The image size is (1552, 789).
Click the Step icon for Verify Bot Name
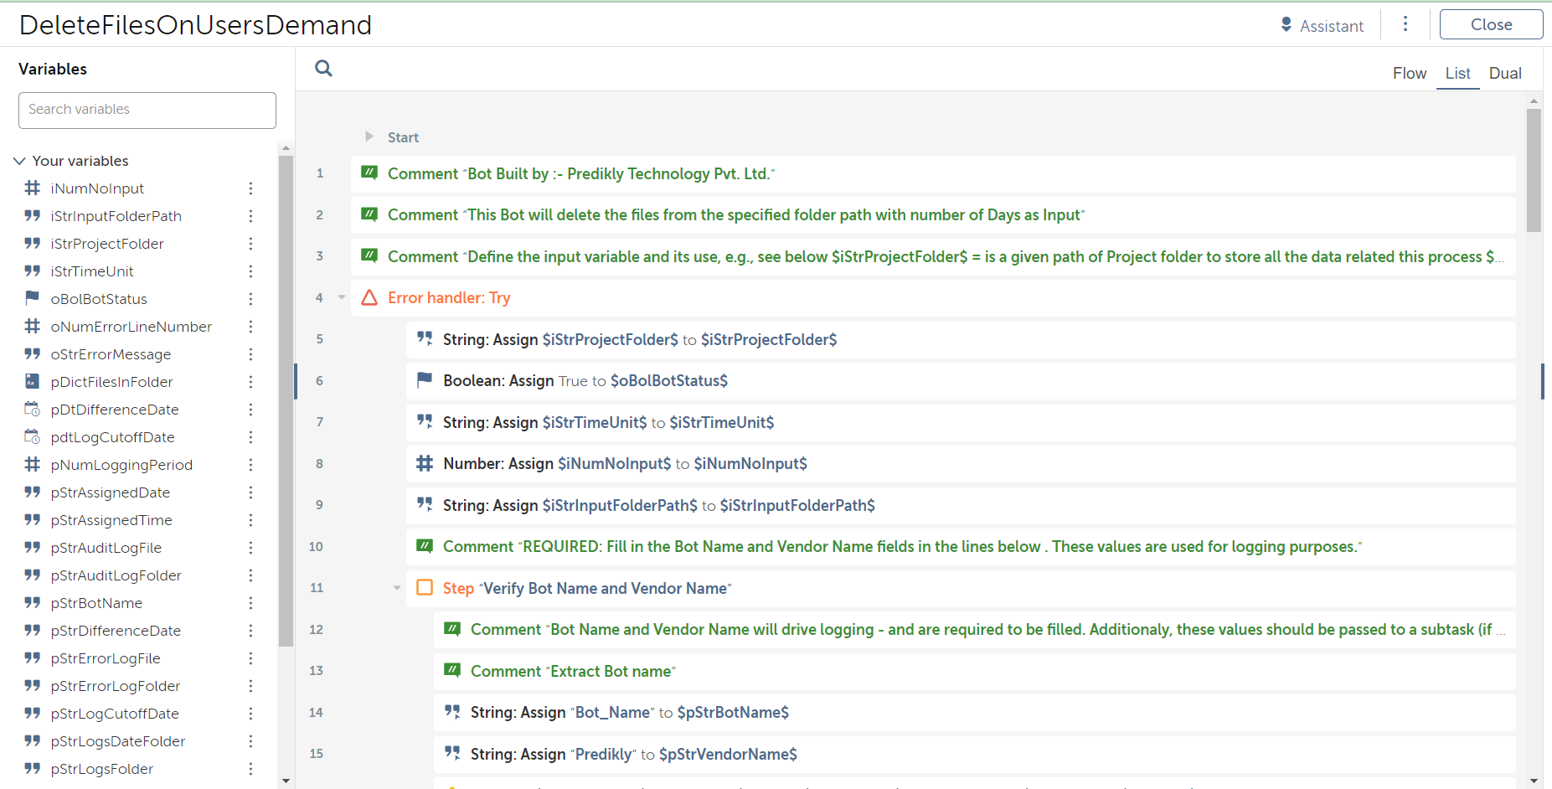tap(425, 588)
